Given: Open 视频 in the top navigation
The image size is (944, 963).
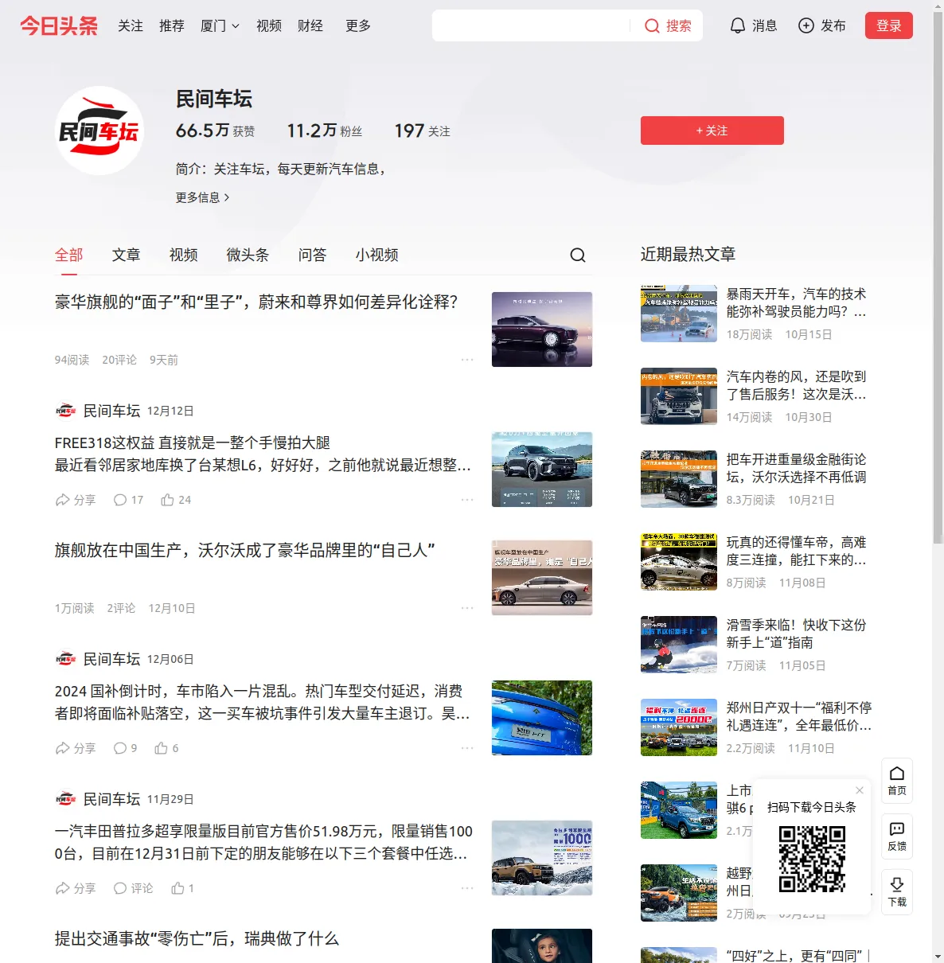Looking at the screenshot, I should [269, 25].
